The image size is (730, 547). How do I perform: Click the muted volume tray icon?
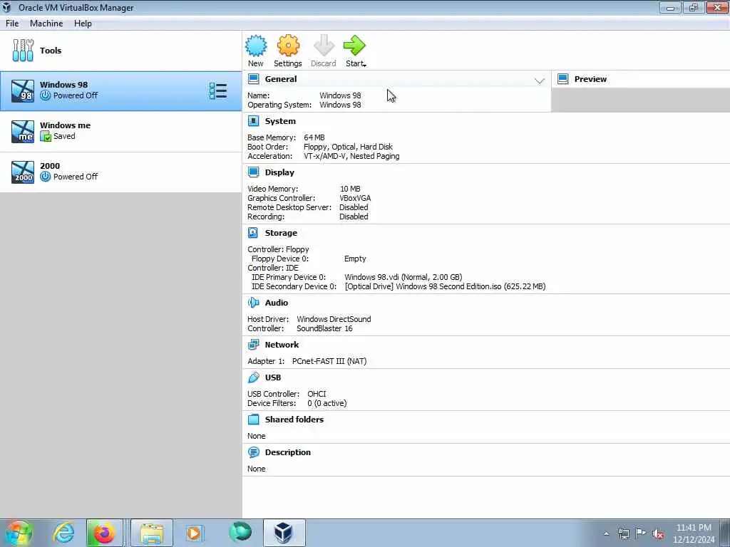[658, 534]
